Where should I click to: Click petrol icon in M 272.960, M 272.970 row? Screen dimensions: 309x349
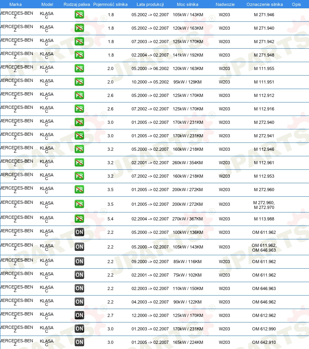pos(79,204)
